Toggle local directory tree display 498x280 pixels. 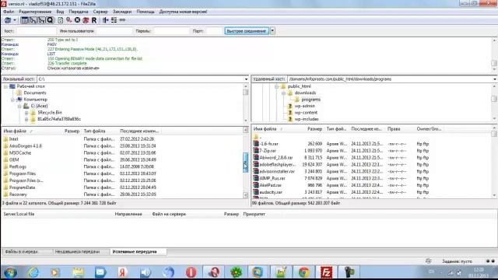tap(33, 20)
